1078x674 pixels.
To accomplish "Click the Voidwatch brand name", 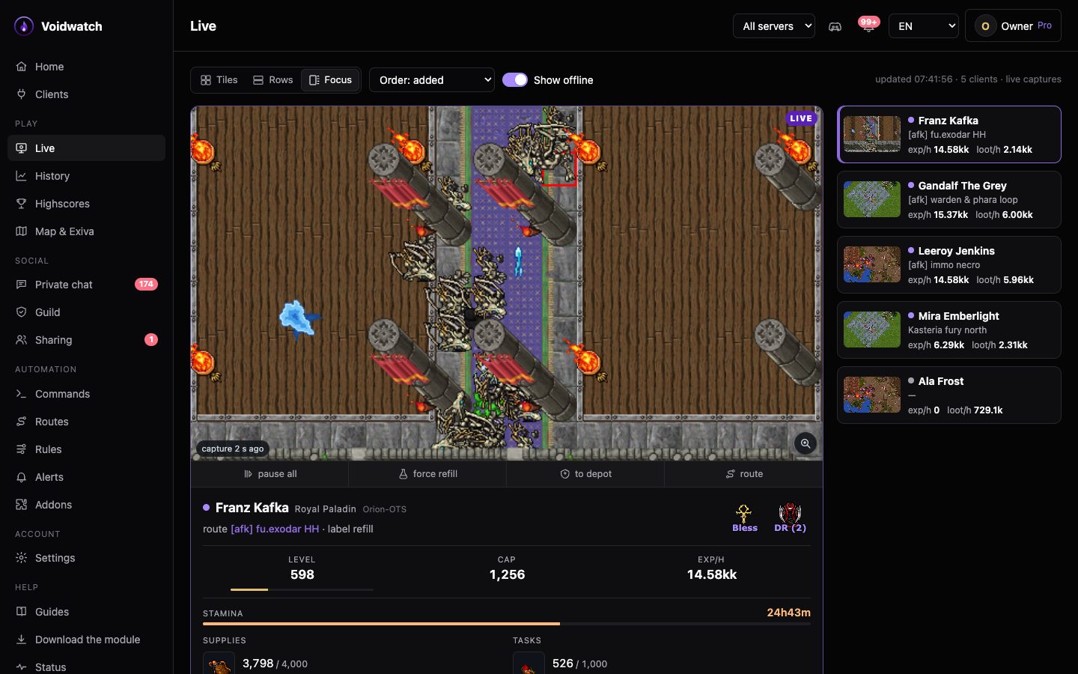I will [72, 26].
